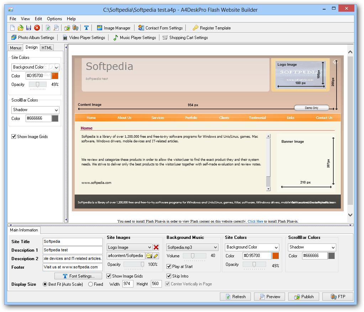Viewport: 364px width, 312px height.
Task: Click the FTP upload toolbar icon
Action: point(75,28)
